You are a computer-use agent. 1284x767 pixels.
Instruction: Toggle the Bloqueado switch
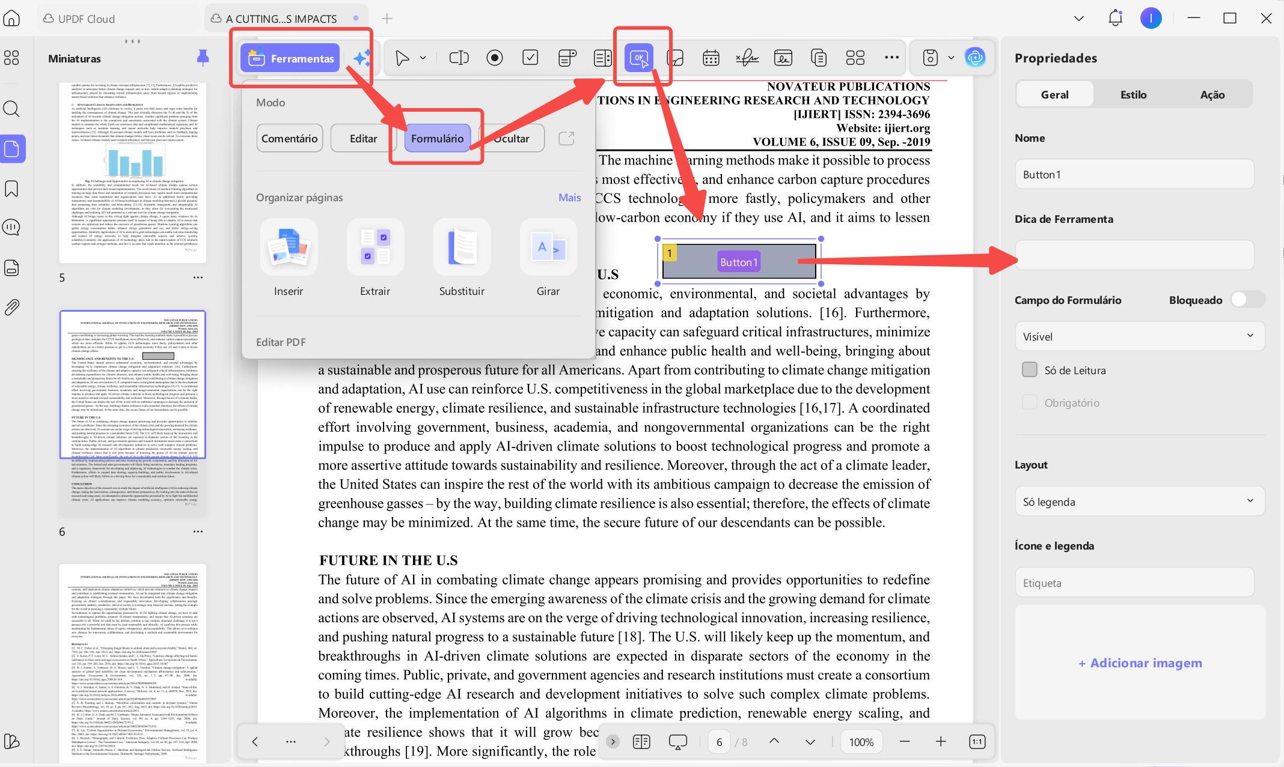pyautogui.click(x=1248, y=299)
